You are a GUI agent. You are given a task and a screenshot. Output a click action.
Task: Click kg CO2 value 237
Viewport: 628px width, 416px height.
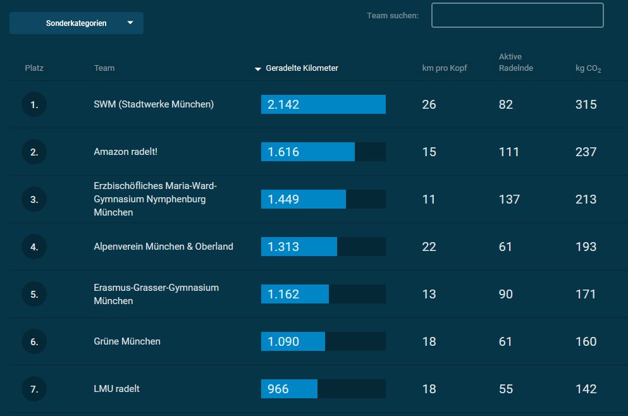(x=586, y=152)
